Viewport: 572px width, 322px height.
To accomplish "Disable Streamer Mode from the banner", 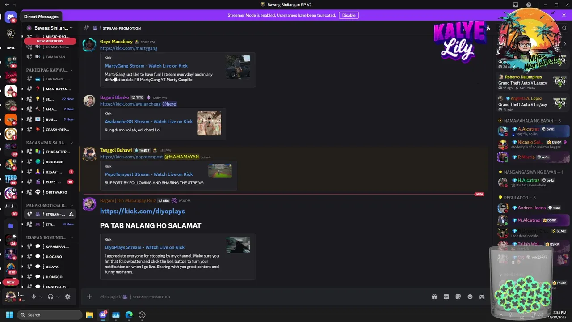I will [x=349, y=15].
